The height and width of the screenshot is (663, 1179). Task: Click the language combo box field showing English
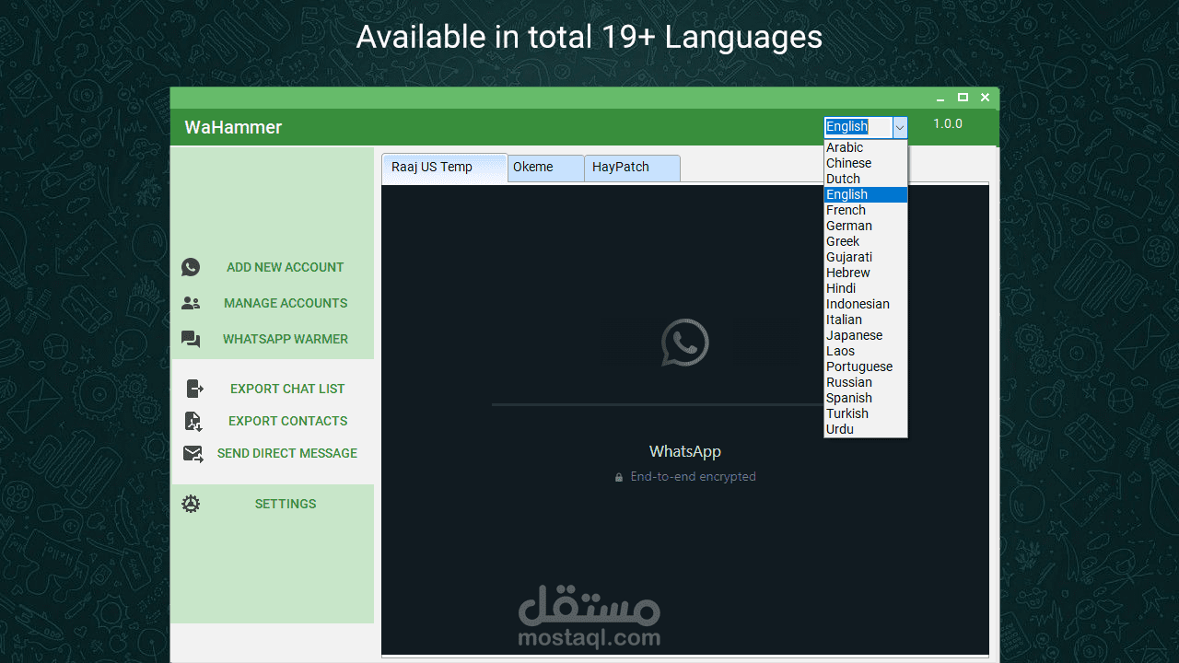click(858, 127)
